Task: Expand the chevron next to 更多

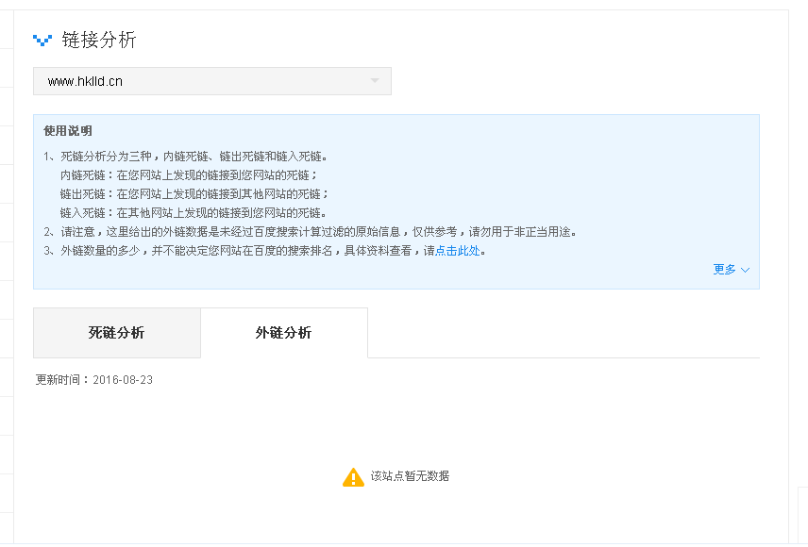Action: coord(746,270)
